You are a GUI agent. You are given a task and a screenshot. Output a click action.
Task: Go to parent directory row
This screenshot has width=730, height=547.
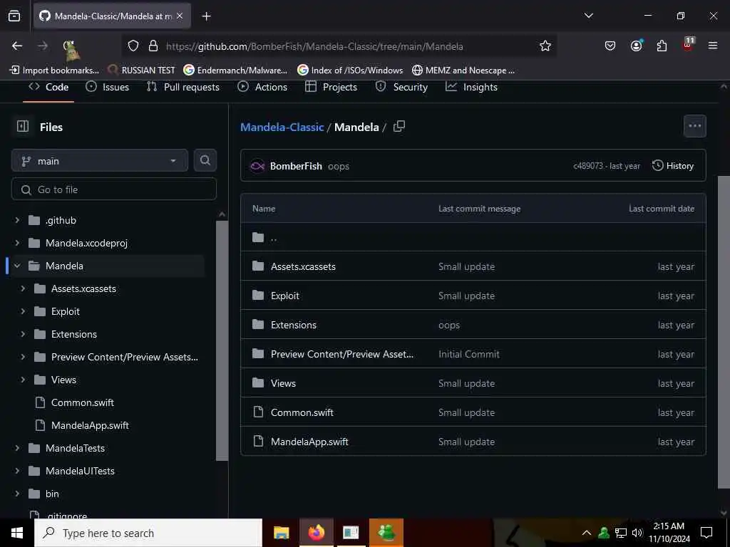click(x=473, y=237)
